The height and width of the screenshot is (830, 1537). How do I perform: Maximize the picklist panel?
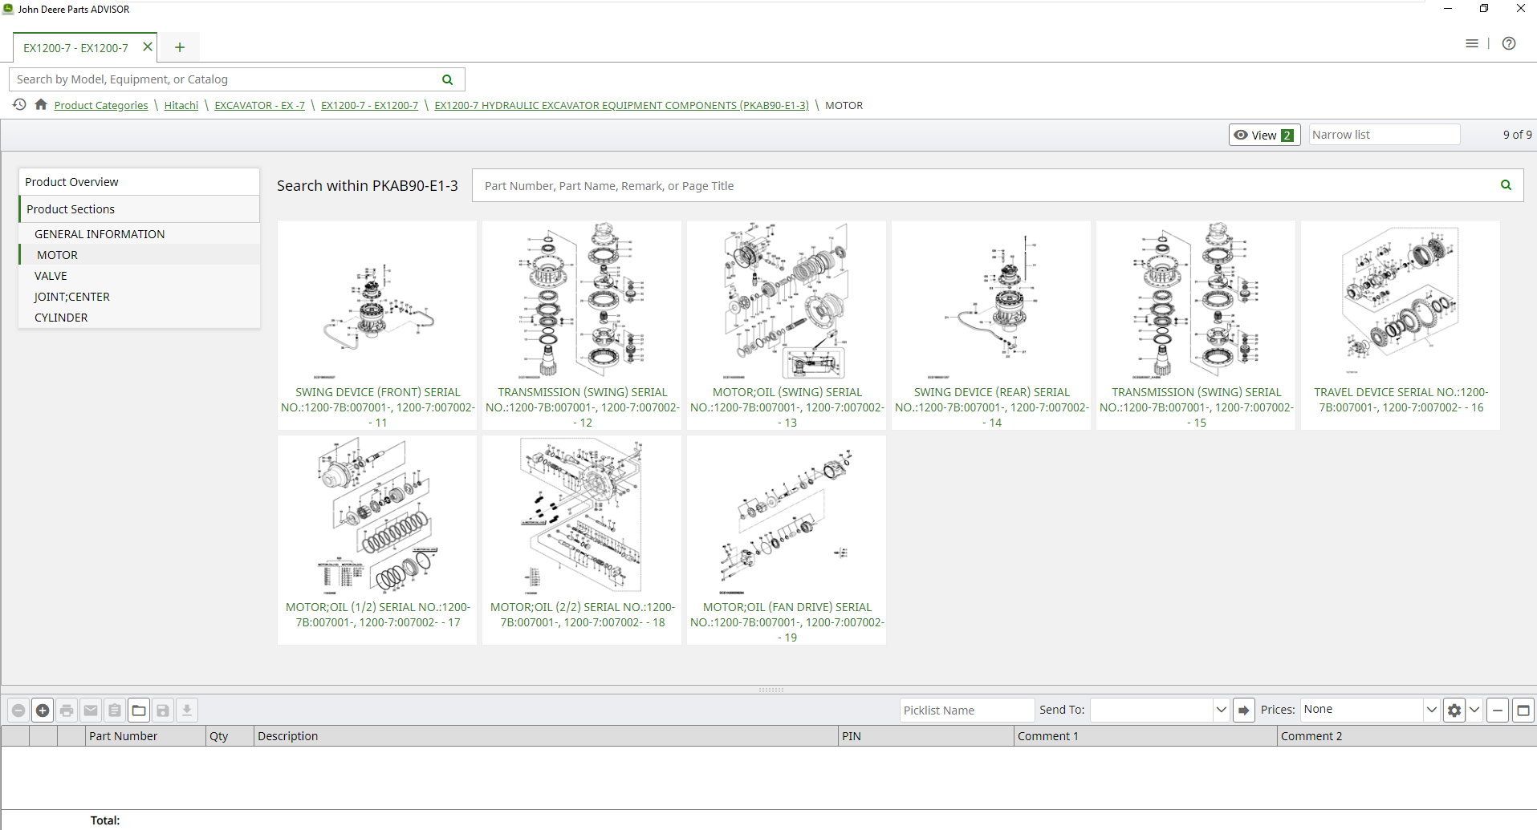[1523, 711]
